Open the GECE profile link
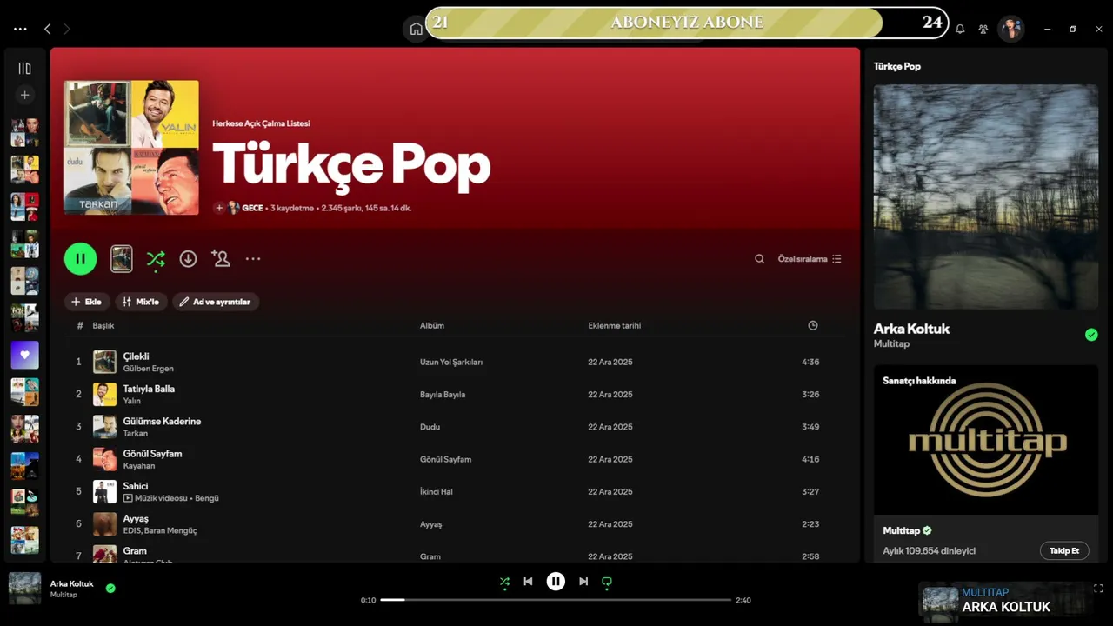 coord(252,208)
